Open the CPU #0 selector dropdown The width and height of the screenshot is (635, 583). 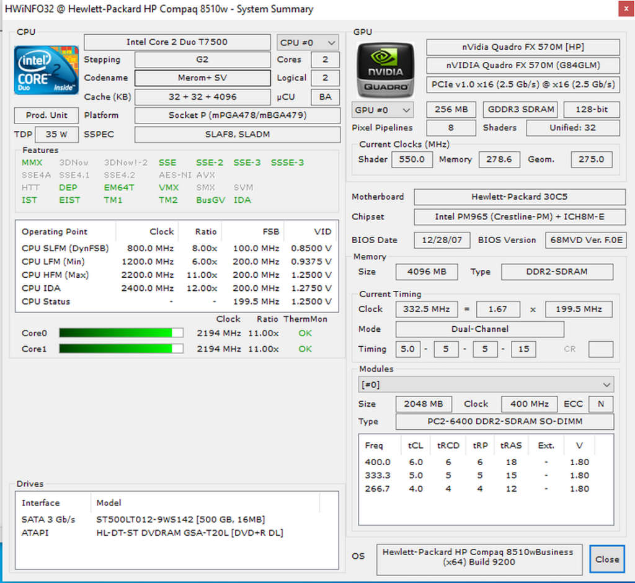pos(308,43)
